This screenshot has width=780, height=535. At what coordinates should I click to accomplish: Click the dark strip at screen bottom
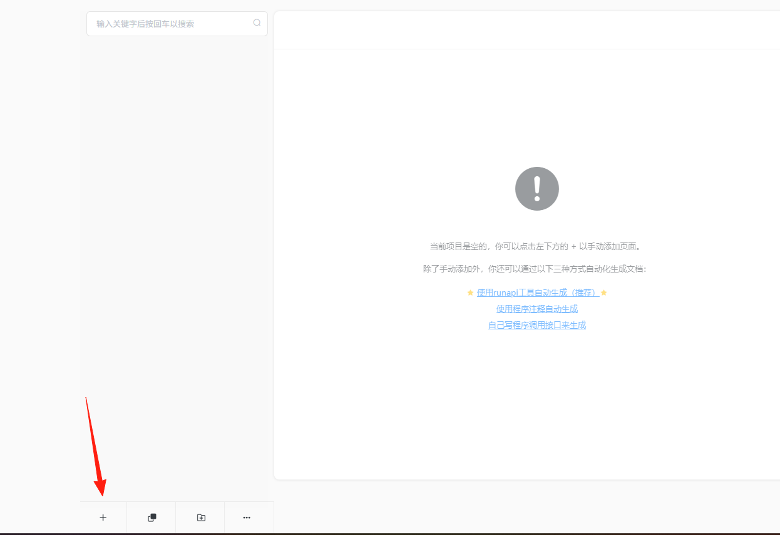point(390,534)
